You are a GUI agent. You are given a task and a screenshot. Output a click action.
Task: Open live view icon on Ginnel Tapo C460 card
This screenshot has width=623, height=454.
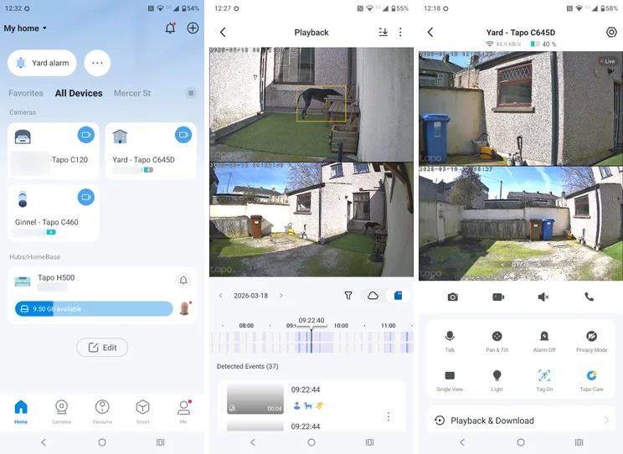[85, 197]
